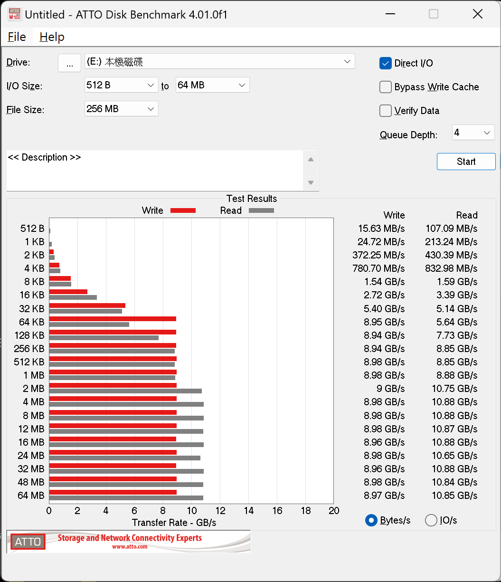Click the drive browse '...' button
This screenshot has height=582, width=501.
[x=69, y=63]
